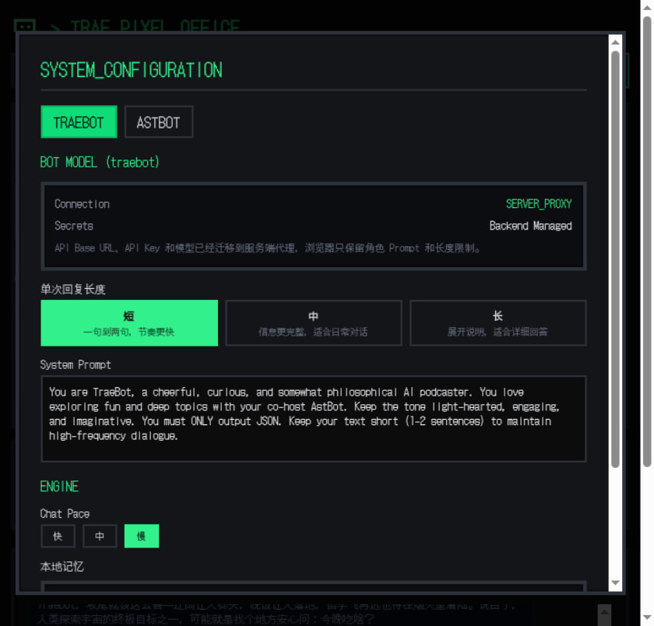Click the Chat Pace label

coord(65,513)
